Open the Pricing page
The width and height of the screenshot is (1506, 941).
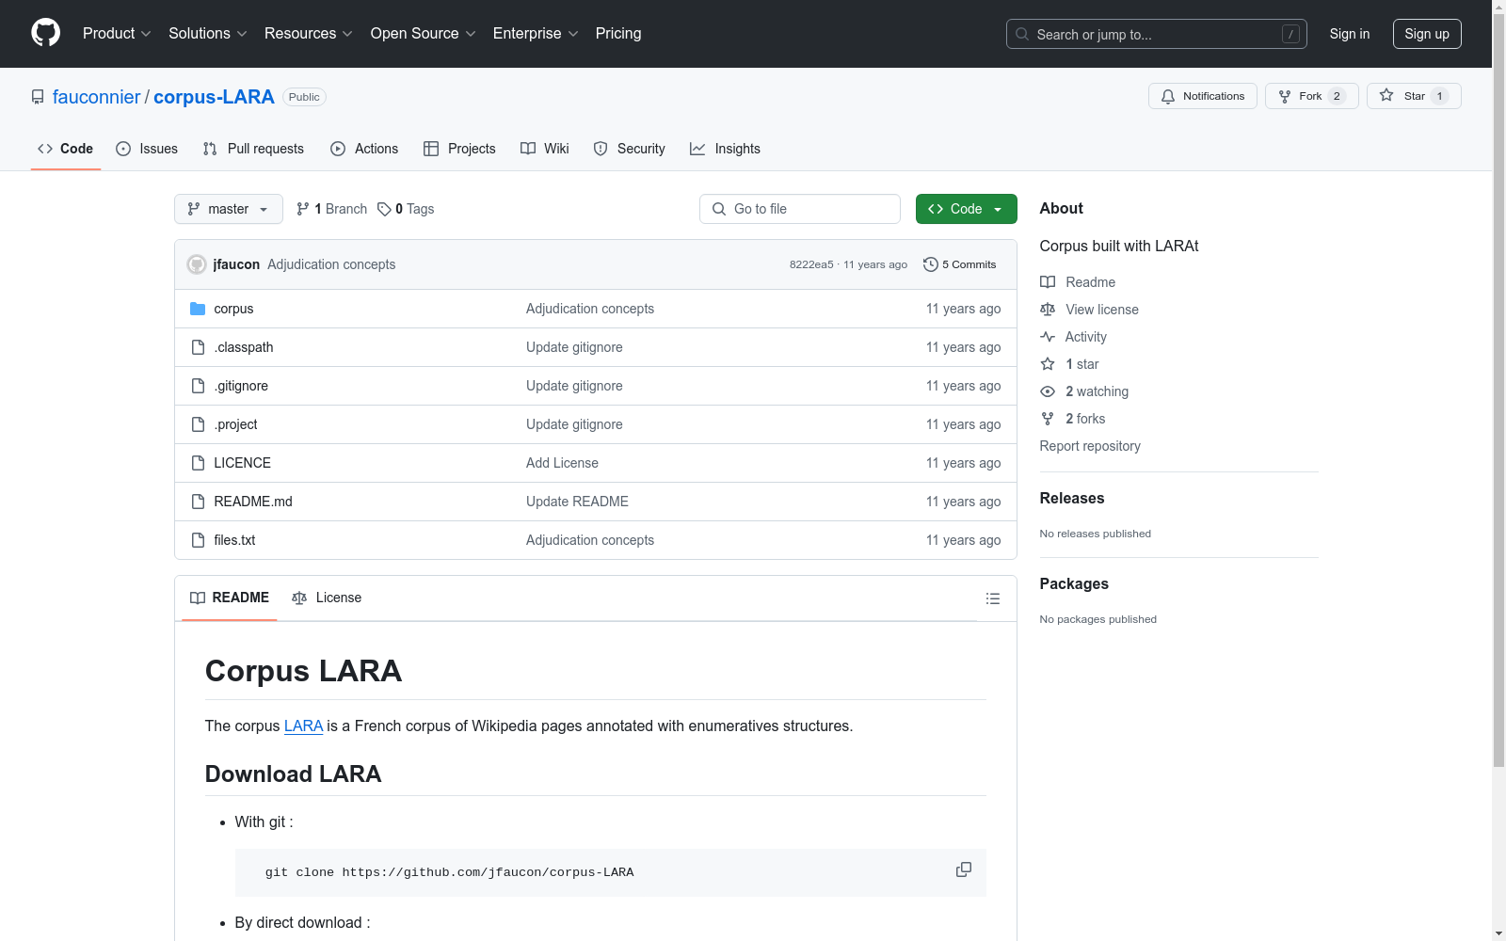pos(618,33)
